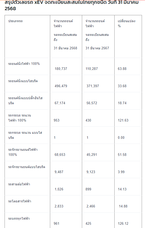Click the 0.00 change cell

point(121,138)
